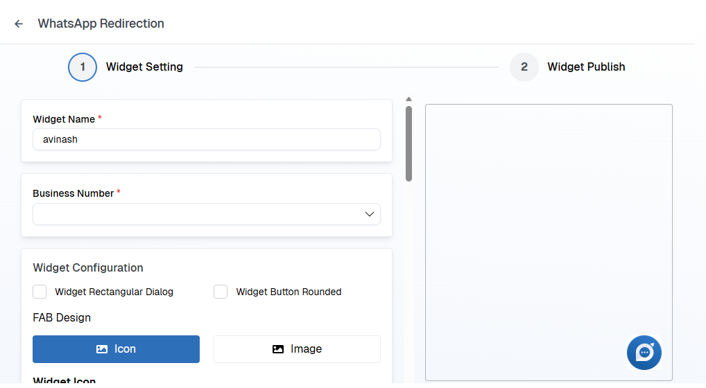Go to the Widget Setting step
Viewport: 706px width, 388px height.
144,67
